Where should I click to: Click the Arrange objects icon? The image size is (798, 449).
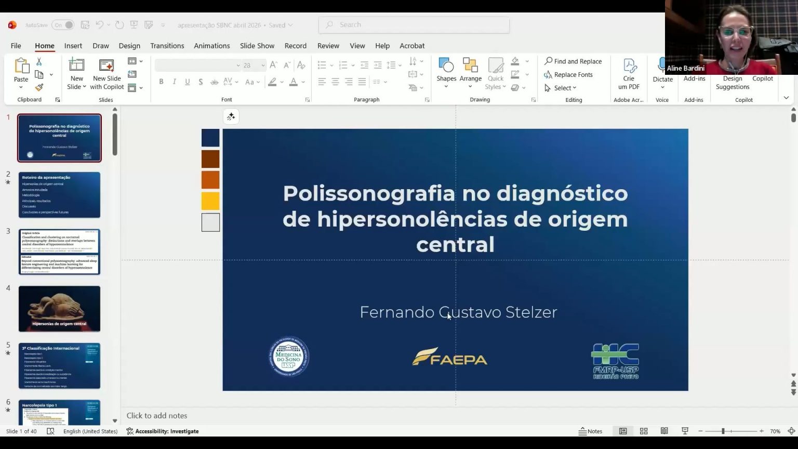click(470, 72)
